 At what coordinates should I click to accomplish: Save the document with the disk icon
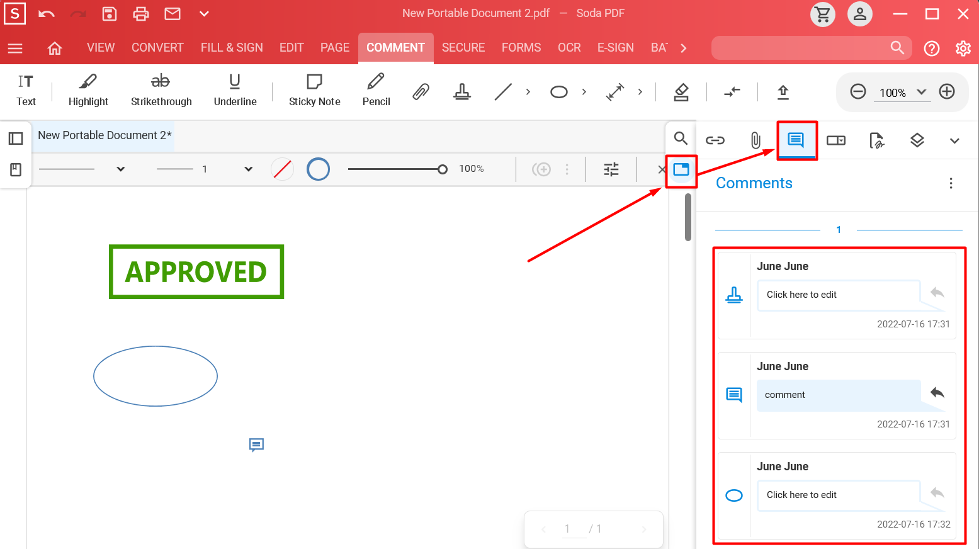tap(110, 14)
